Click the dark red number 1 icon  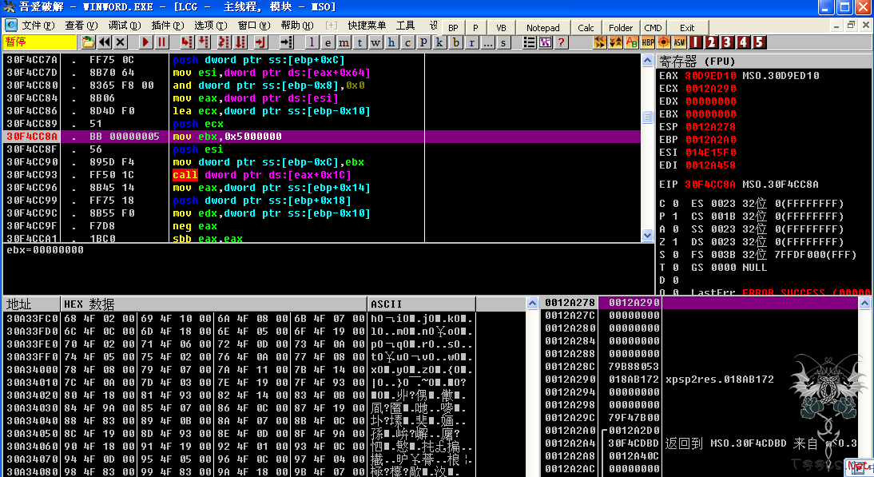coord(696,42)
